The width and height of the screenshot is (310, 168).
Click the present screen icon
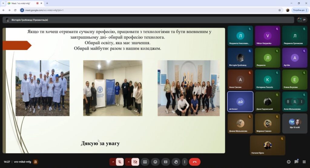click(145, 162)
